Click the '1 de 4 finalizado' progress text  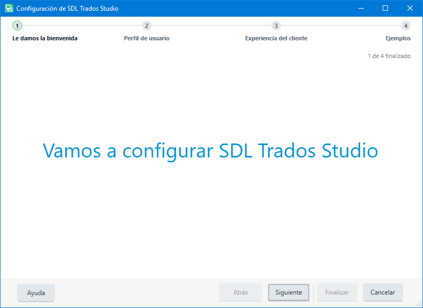coord(389,56)
